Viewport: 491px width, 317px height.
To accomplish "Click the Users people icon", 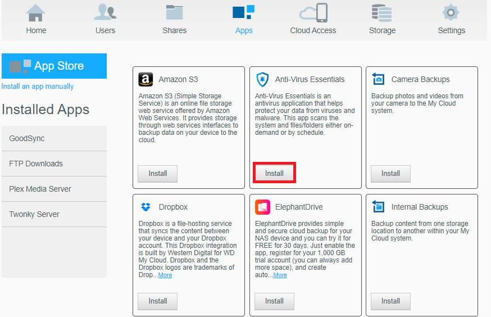I will click(x=105, y=12).
